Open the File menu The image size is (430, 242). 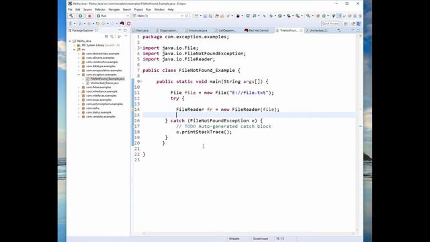click(70, 9)
